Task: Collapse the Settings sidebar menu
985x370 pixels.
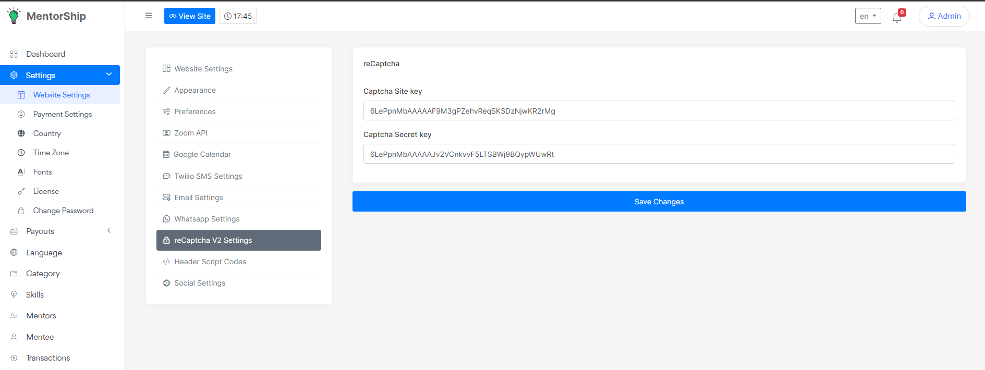Action: pos(109,75)
